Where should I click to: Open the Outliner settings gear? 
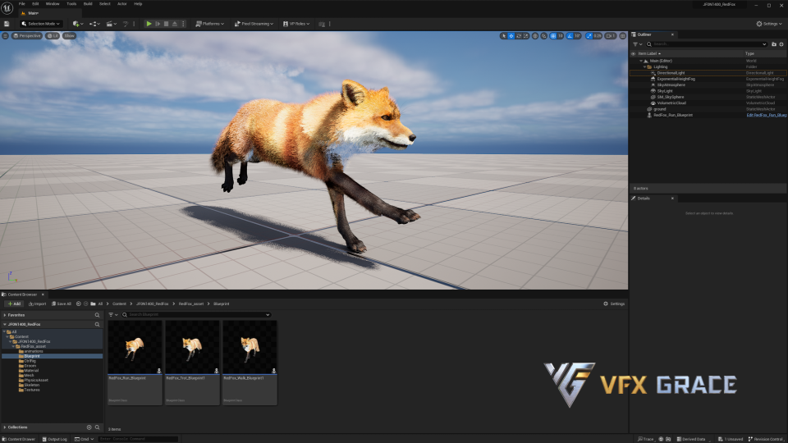(781, 44)
